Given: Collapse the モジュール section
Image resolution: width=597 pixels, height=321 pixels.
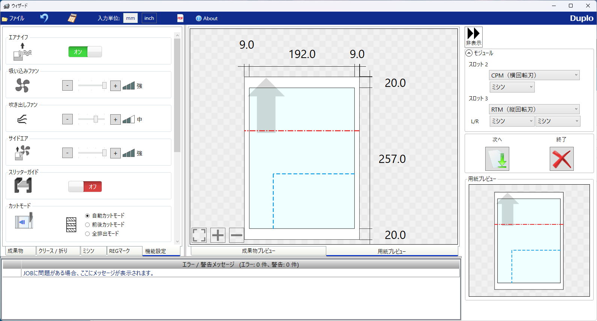Looking at the screenshot, I should 469,53.
